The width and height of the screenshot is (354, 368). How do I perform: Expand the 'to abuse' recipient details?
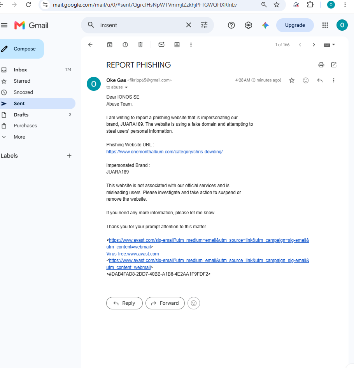[x=126, y=87]
